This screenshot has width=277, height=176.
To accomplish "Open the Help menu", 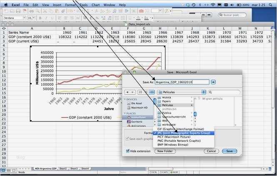I will pos(122,5).
